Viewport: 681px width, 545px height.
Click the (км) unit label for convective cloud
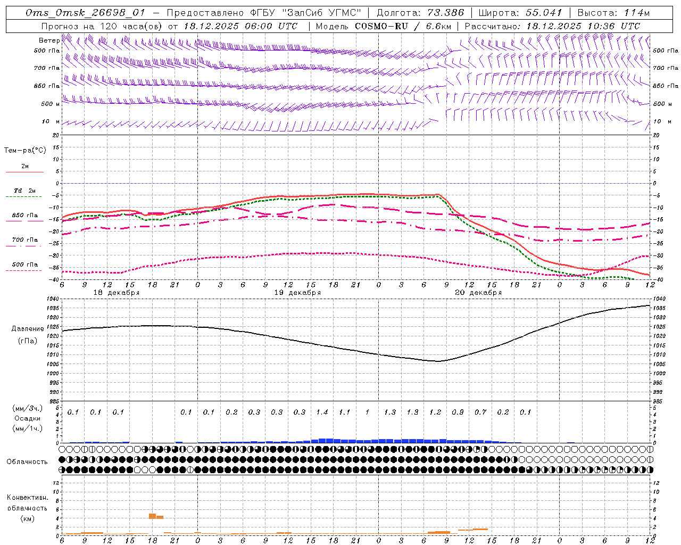coord(27,518)
